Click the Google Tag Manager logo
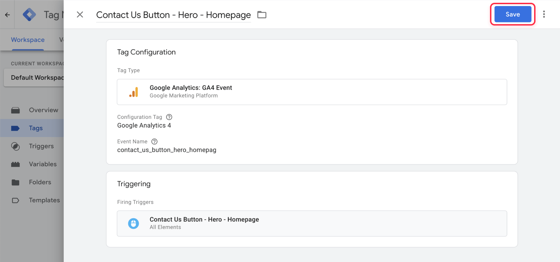 tap(29, 15)
